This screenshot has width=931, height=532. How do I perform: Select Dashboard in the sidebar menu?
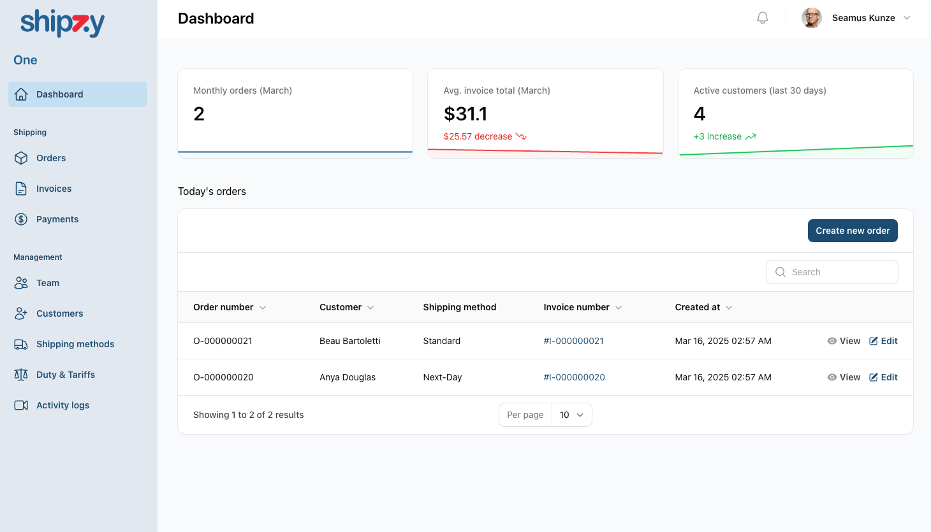point(59,94)
